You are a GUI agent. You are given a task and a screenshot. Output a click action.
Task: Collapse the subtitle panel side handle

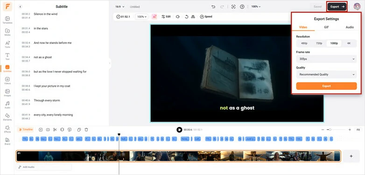pos(110,63)
